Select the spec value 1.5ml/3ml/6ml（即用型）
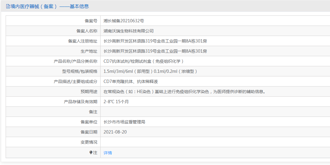330x165 pixels. pyautogui.click(x=128, y=71)
